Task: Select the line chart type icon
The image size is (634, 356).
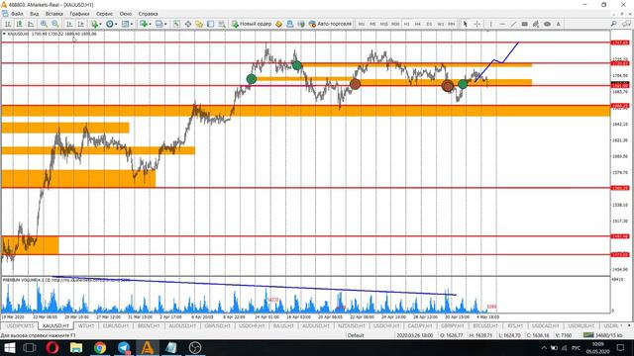Action: (31, 24)
